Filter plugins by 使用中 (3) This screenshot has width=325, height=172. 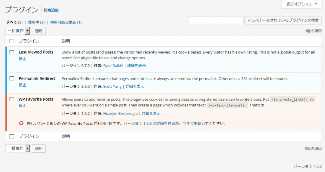(36, 22)
